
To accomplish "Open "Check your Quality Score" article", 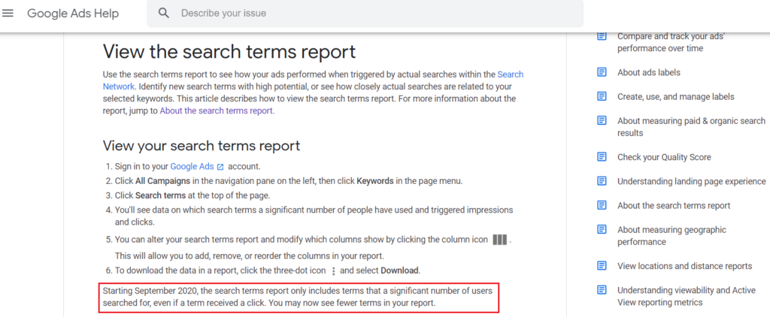I will point(664,157).
